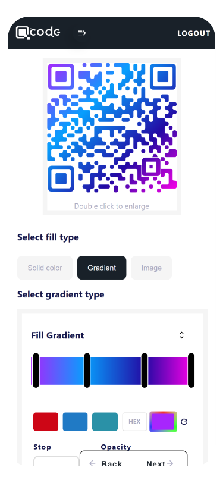Select the first black gradient stop handle
The height and width of the screenshot is (483, 223).
(x=36, y=371)
